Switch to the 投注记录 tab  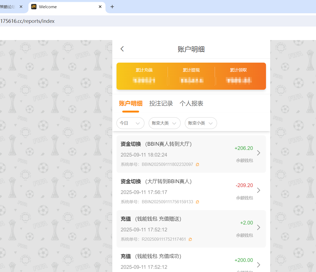click(161, 103)
